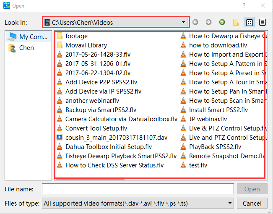
Task: Click the dialog help question mark
Action: (x=244, y=6)
